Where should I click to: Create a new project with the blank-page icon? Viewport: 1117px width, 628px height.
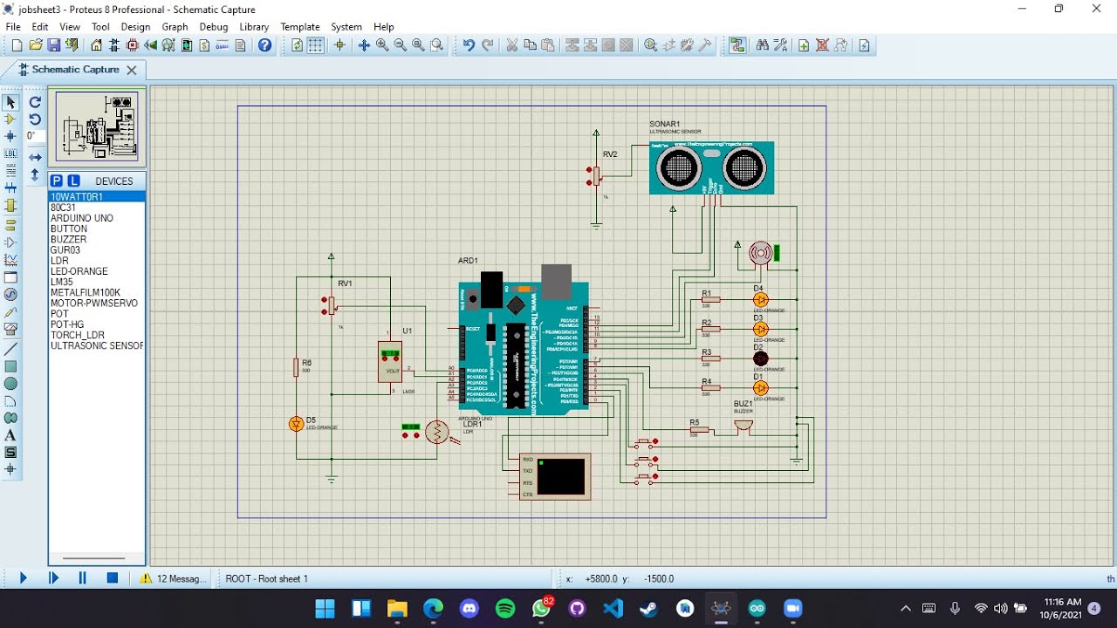(x=17, y=45)
